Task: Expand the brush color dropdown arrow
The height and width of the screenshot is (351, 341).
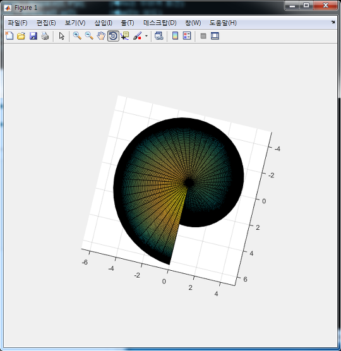Action: coord(147,36)
